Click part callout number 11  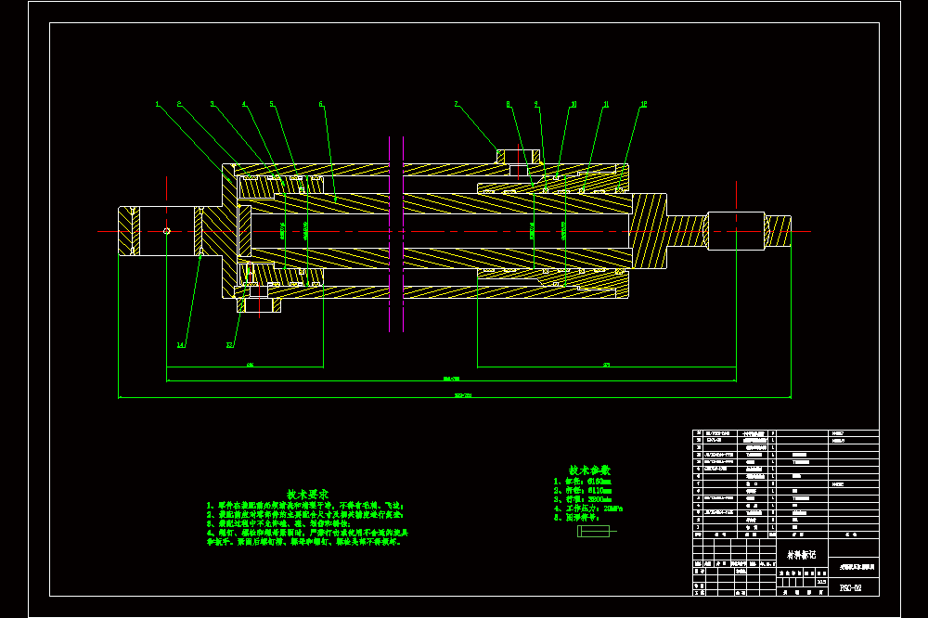click(x=606, y=104)
